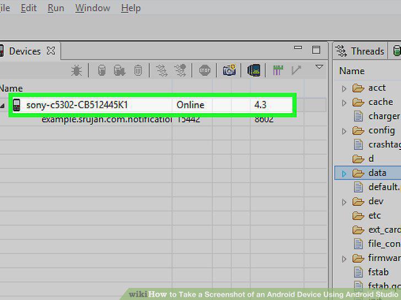Switch to the Threads tab
401x300 pixels.
pyautogui.click(x=361, y=51)
